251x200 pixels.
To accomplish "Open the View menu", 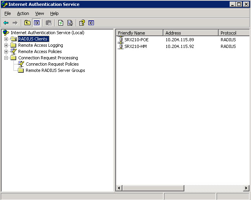I will pyautogui.click(x=39, y=13).
